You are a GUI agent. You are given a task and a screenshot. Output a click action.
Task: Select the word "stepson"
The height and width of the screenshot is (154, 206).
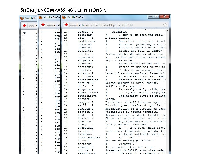pyautogui.click(x=84, y=57)
